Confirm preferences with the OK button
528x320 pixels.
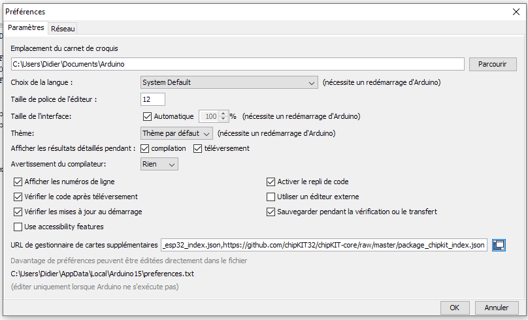click(454, 308)
